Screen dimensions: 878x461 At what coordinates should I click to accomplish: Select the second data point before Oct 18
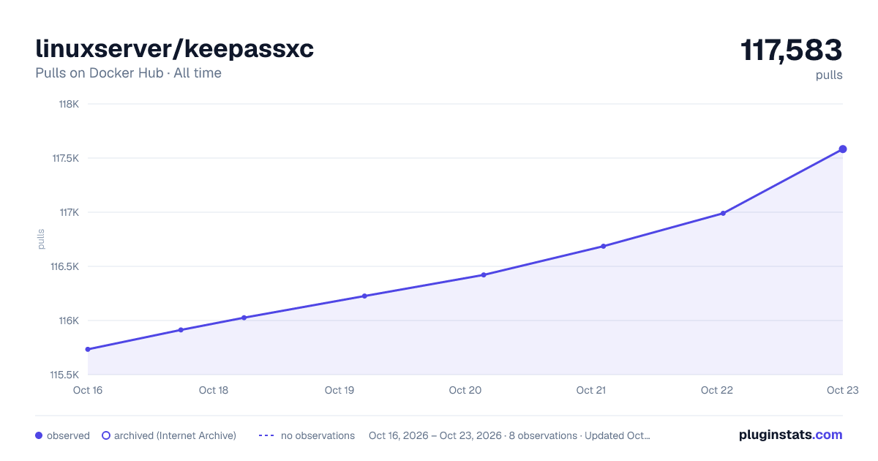point(181,330)
